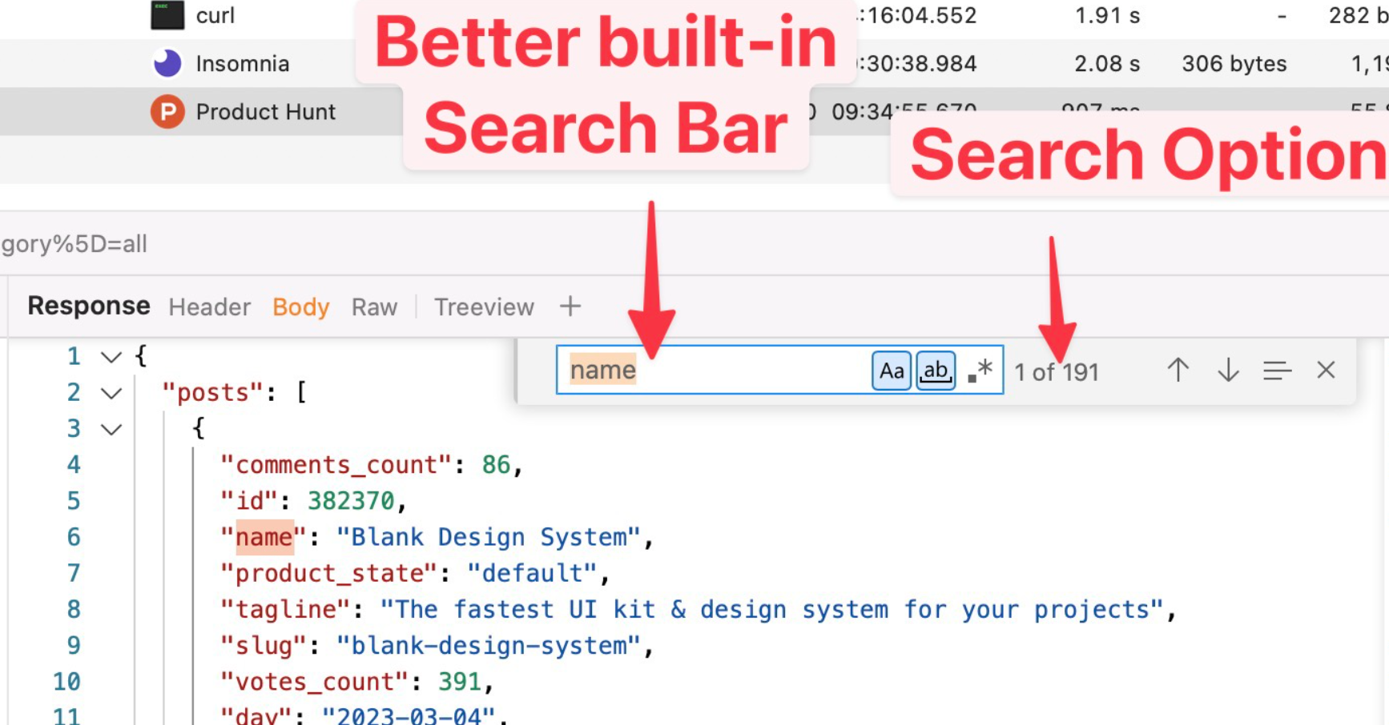Toggle match case with Aa button
The width and height of the screenshot is (1389, 725).
click(x=891, y=370)
